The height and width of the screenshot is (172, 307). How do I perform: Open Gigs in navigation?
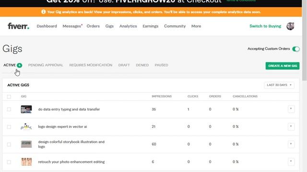[109, 26]
